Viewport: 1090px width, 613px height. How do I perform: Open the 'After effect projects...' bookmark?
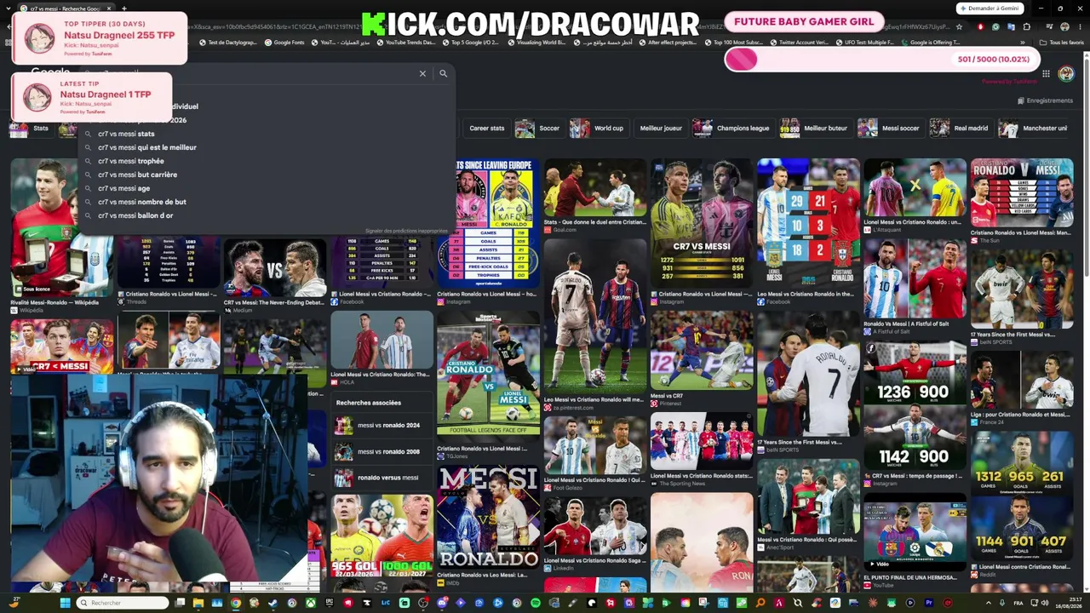coord(667,43)
